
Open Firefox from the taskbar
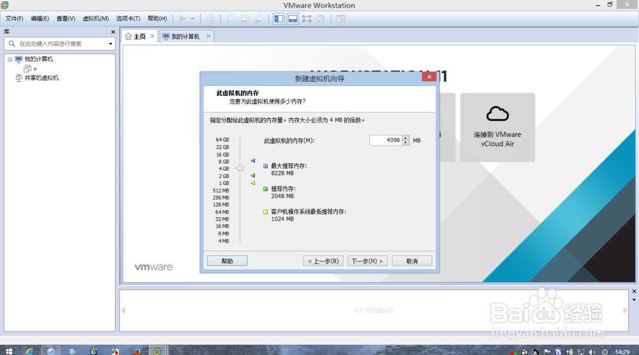click(x=137, y=351)
